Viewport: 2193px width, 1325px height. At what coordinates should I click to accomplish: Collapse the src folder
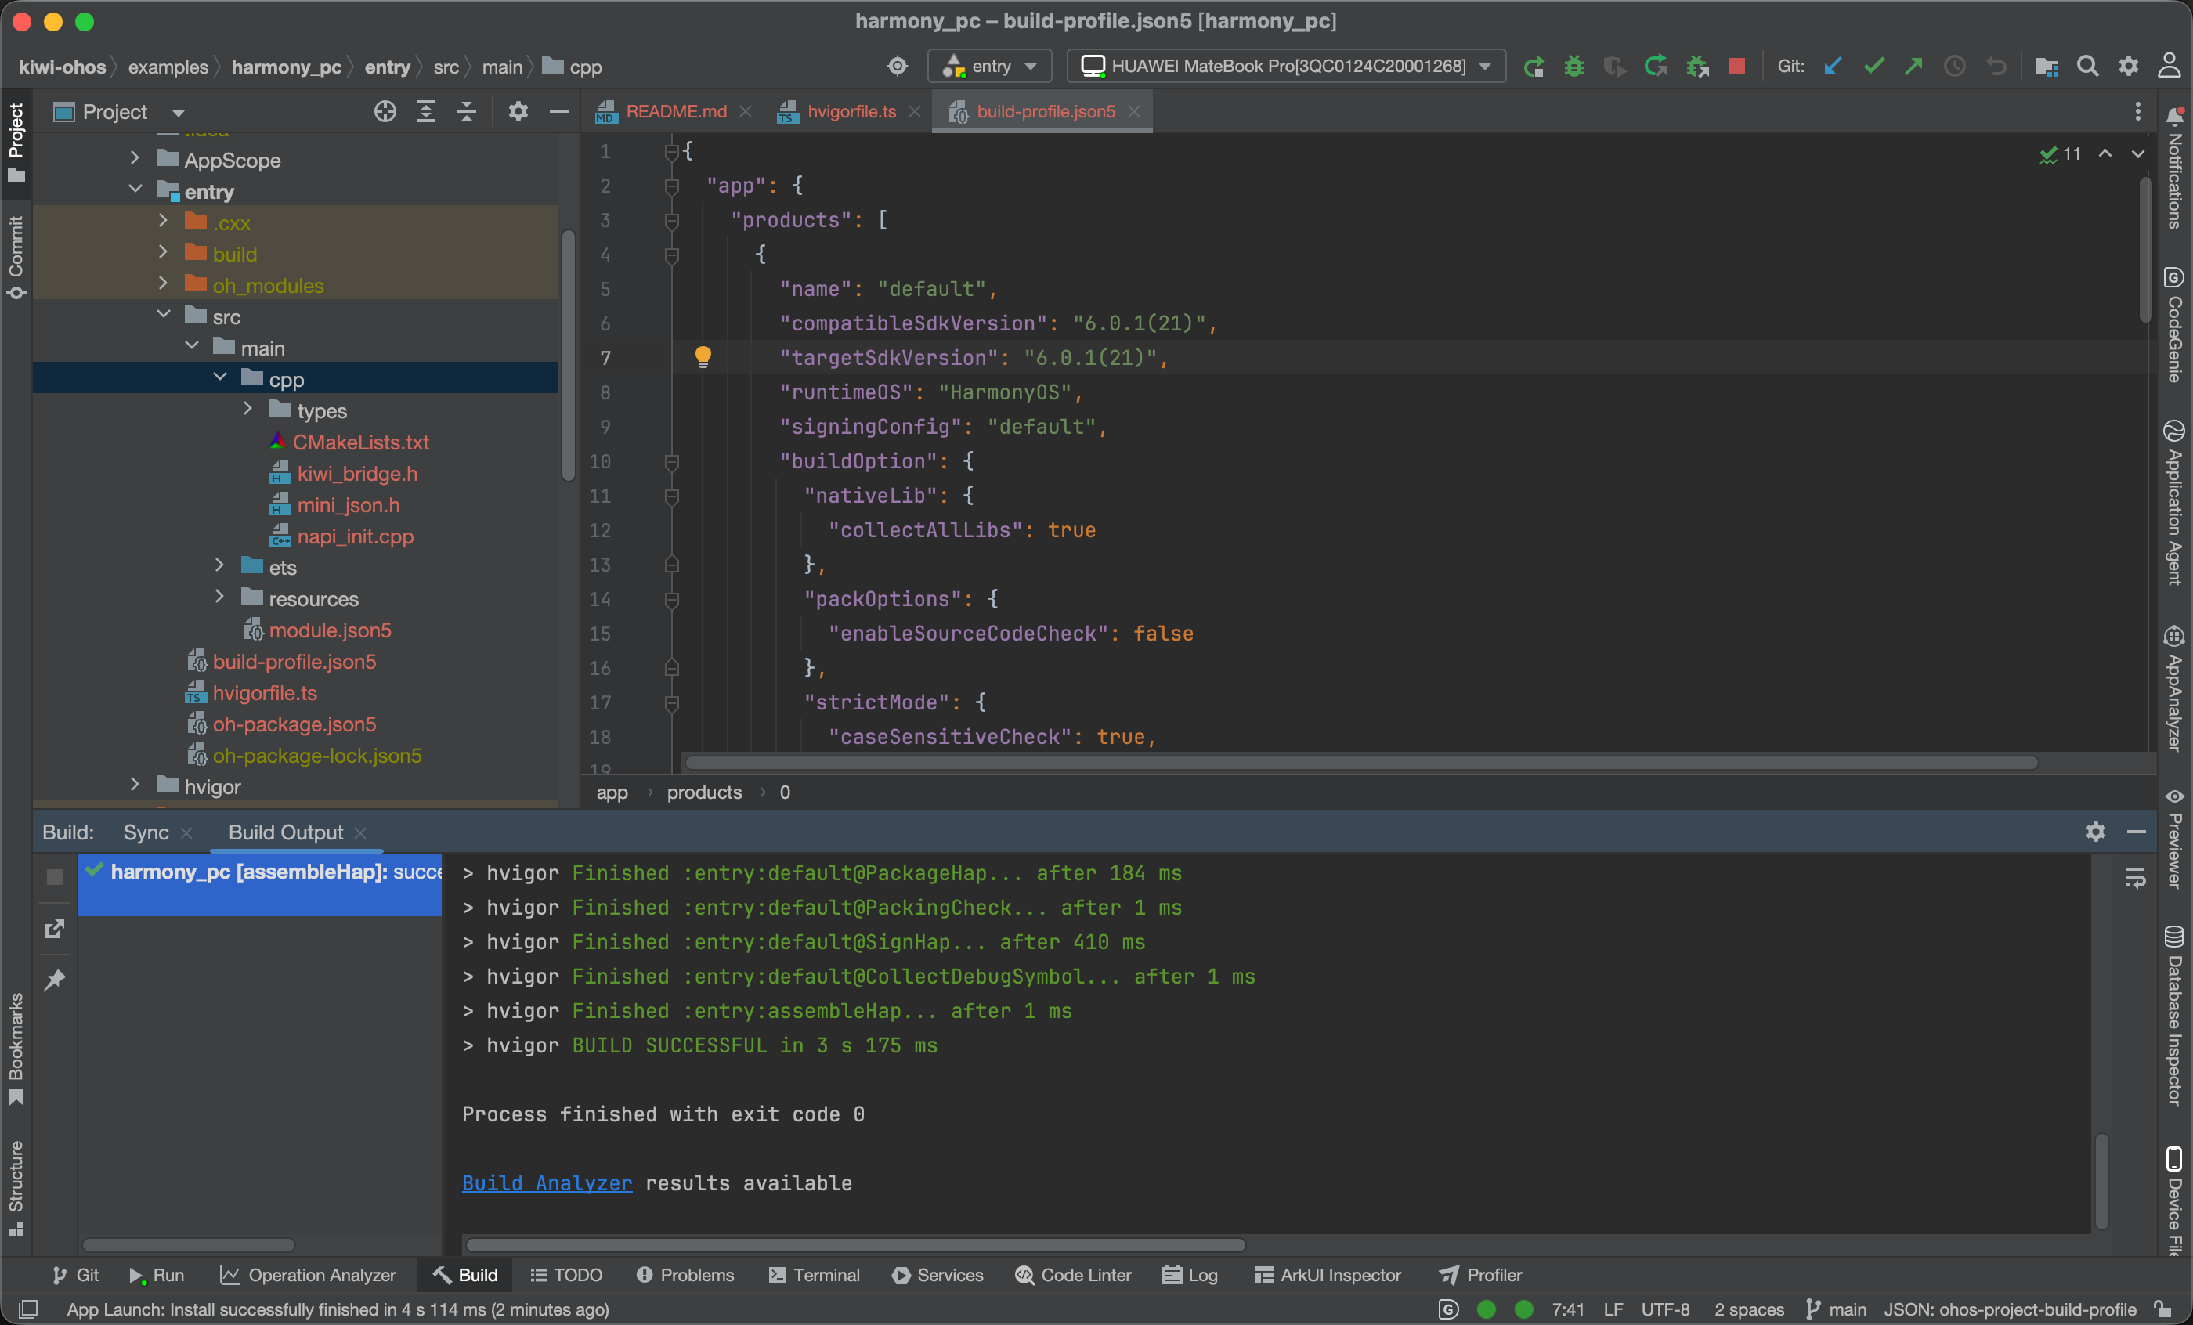tap(164, 315)
